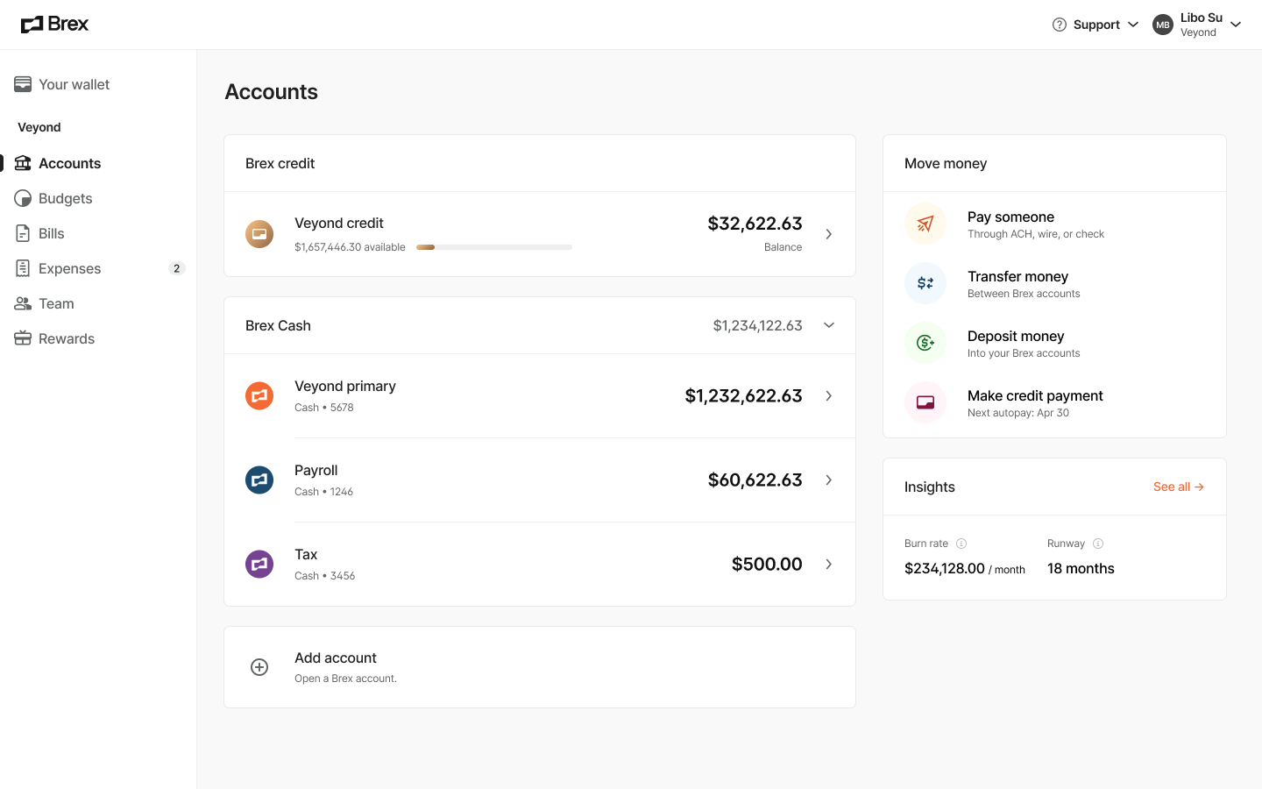
Task: Click the Pay someone paper plane icon
Action: tap(925, 224)
